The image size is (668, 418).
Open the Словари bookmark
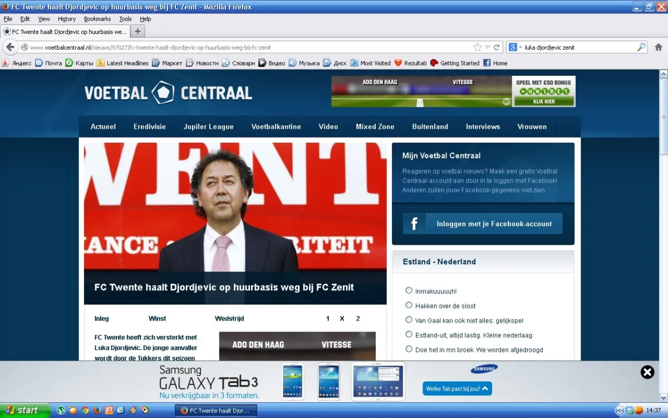pyautogui.click(x=238, y=63)
